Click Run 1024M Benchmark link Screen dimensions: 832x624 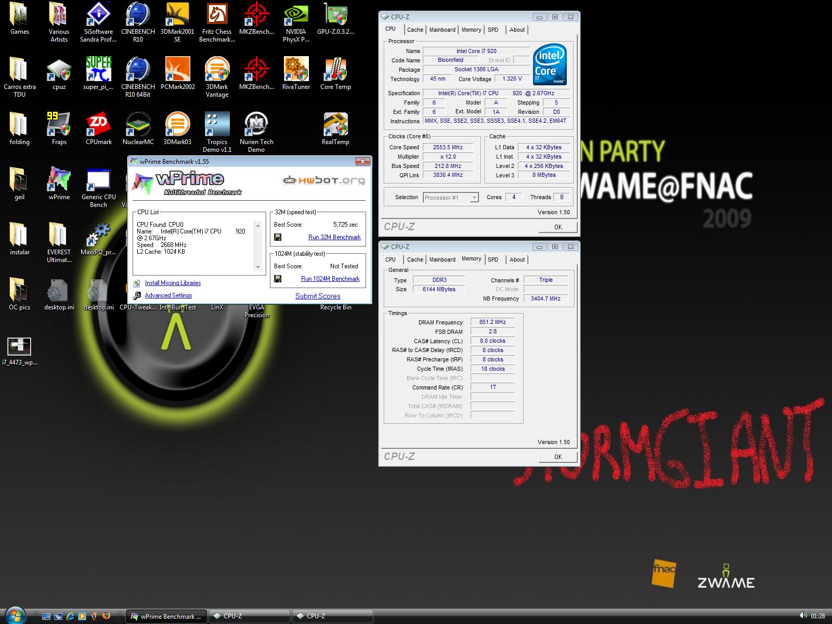[330, 279]
